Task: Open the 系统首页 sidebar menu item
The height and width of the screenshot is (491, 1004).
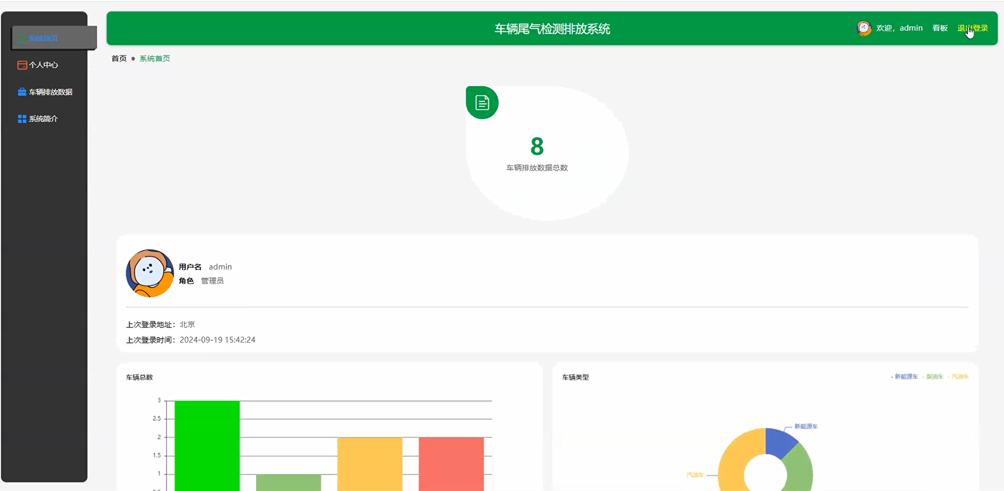Action: (x=54, y=38)
